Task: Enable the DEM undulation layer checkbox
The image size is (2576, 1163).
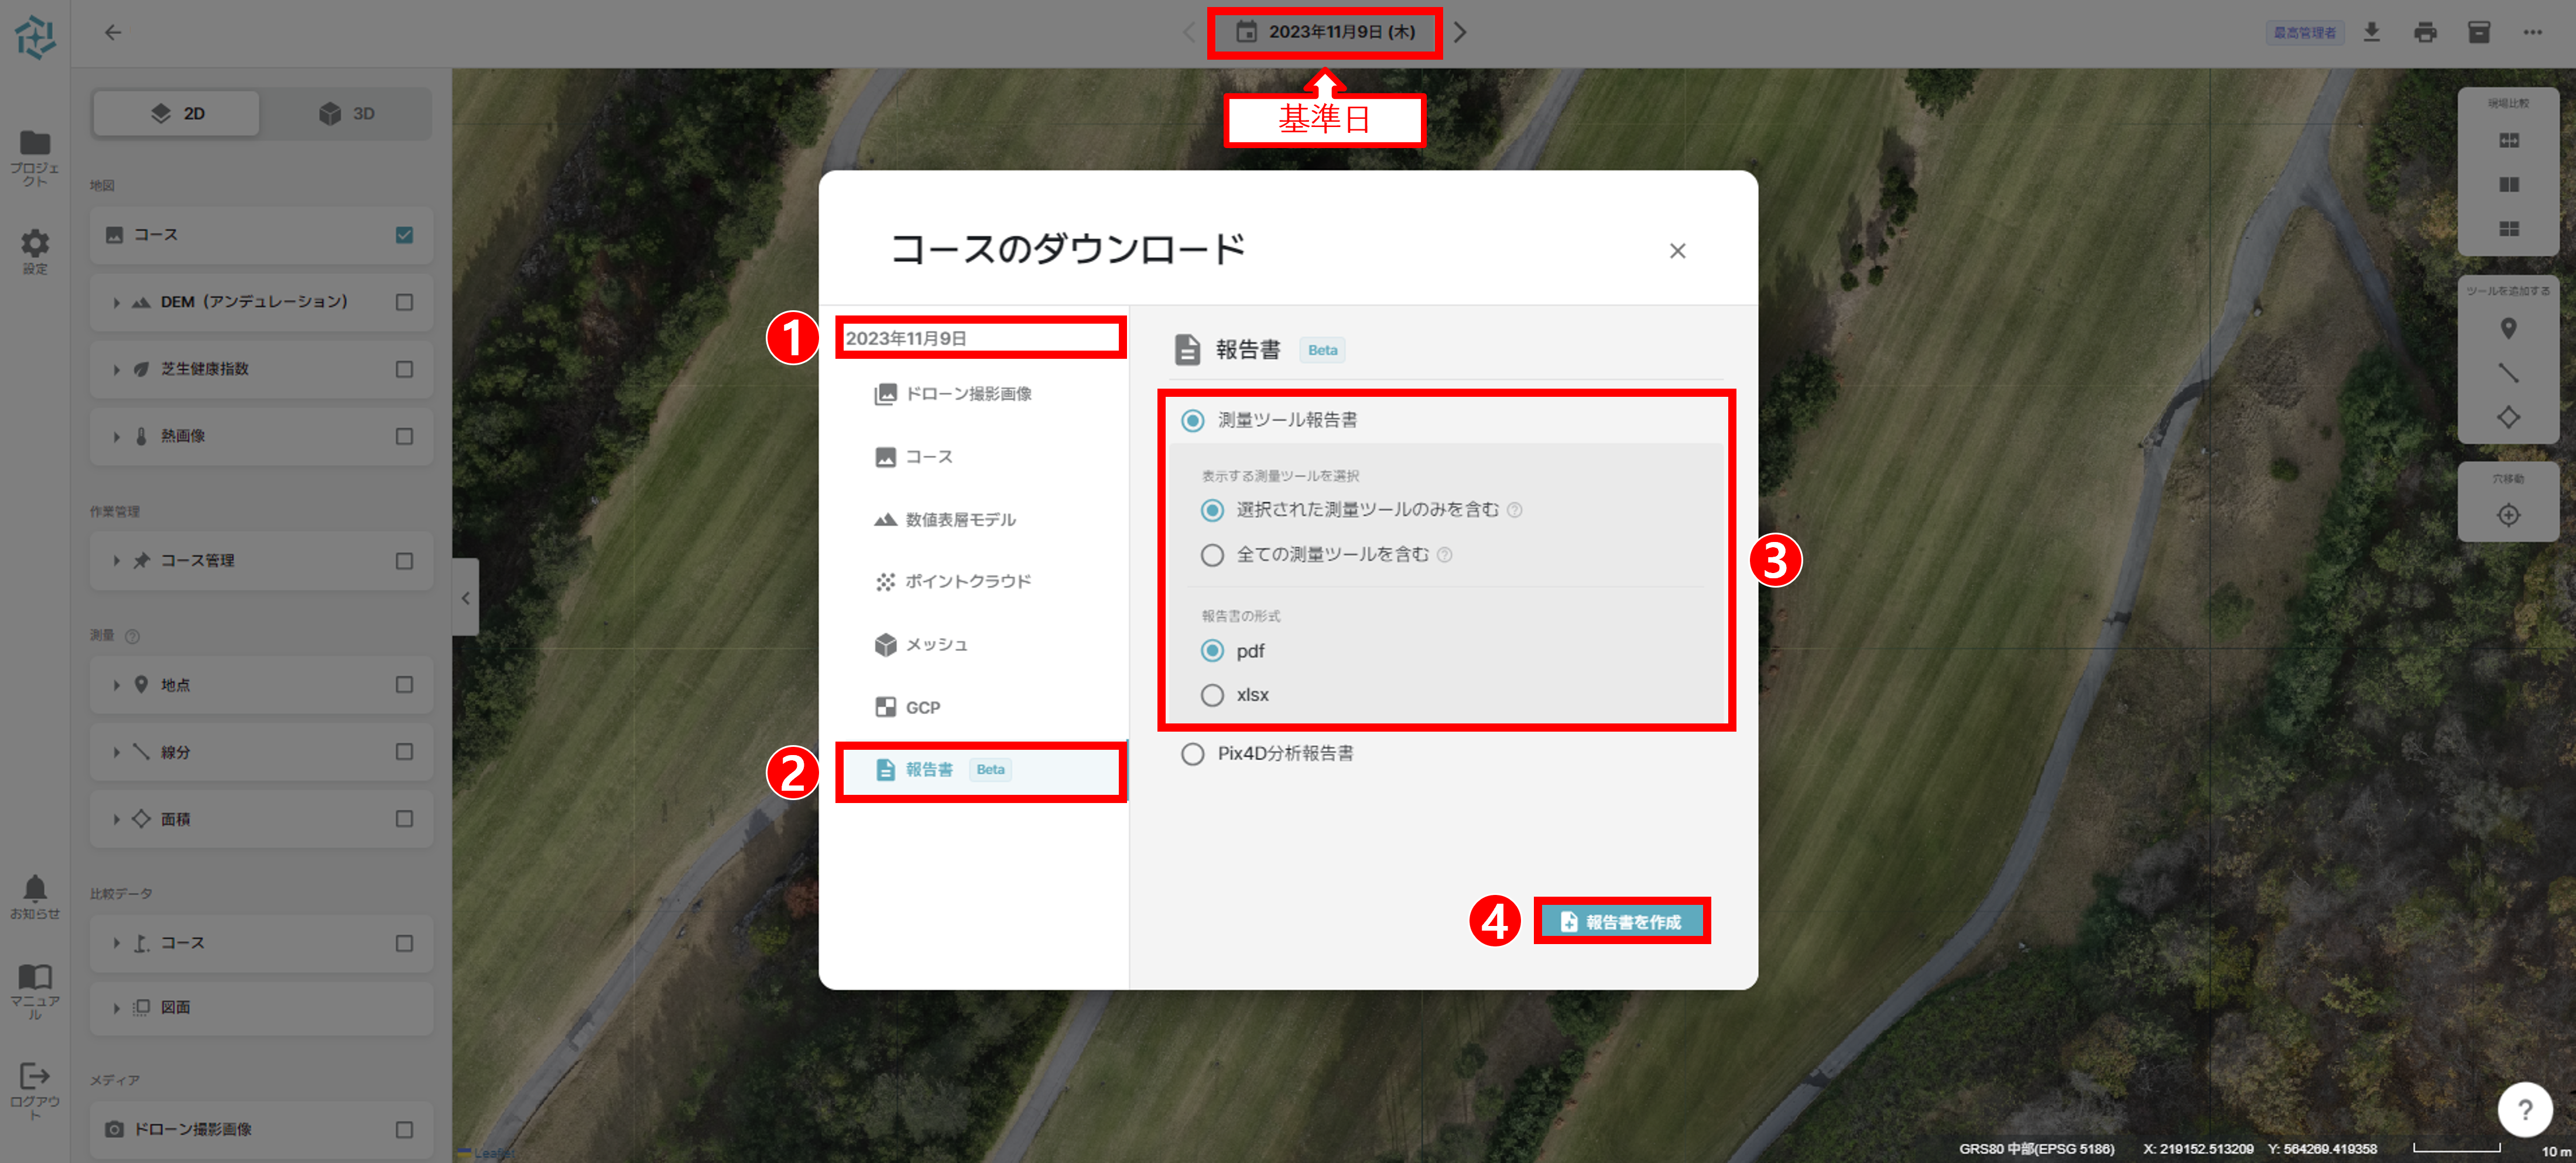Action: tap(404, 302)
